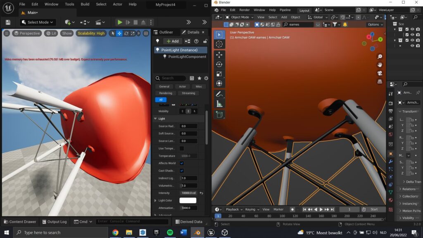
Task: Select the Move tool in Blender toolbar
Action: 219,55
